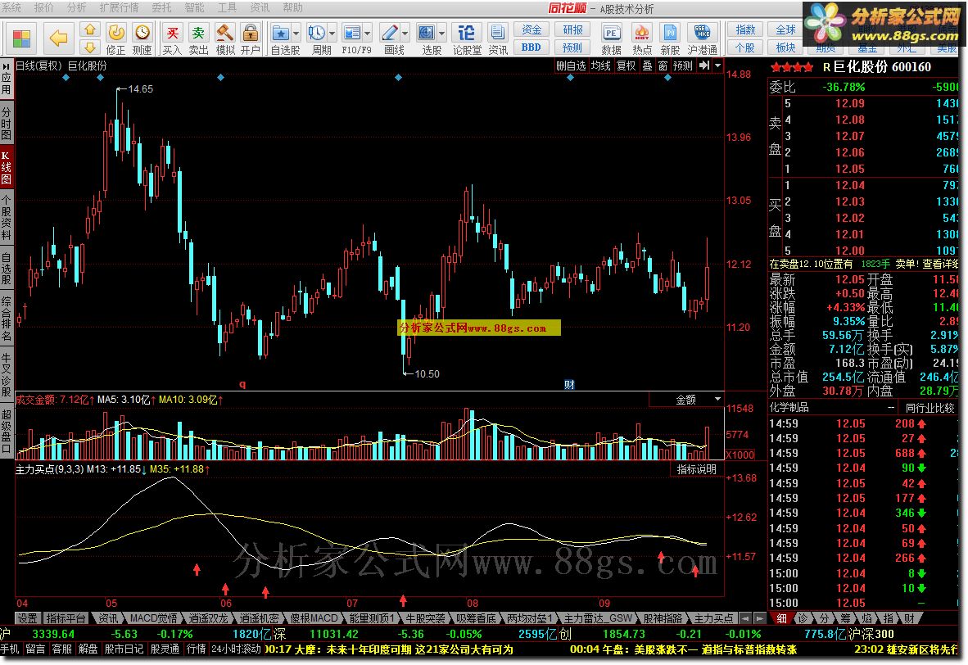Select the 分时图 side tab
This screenshot has height=665, width=968.
click(x=7, y=124)
